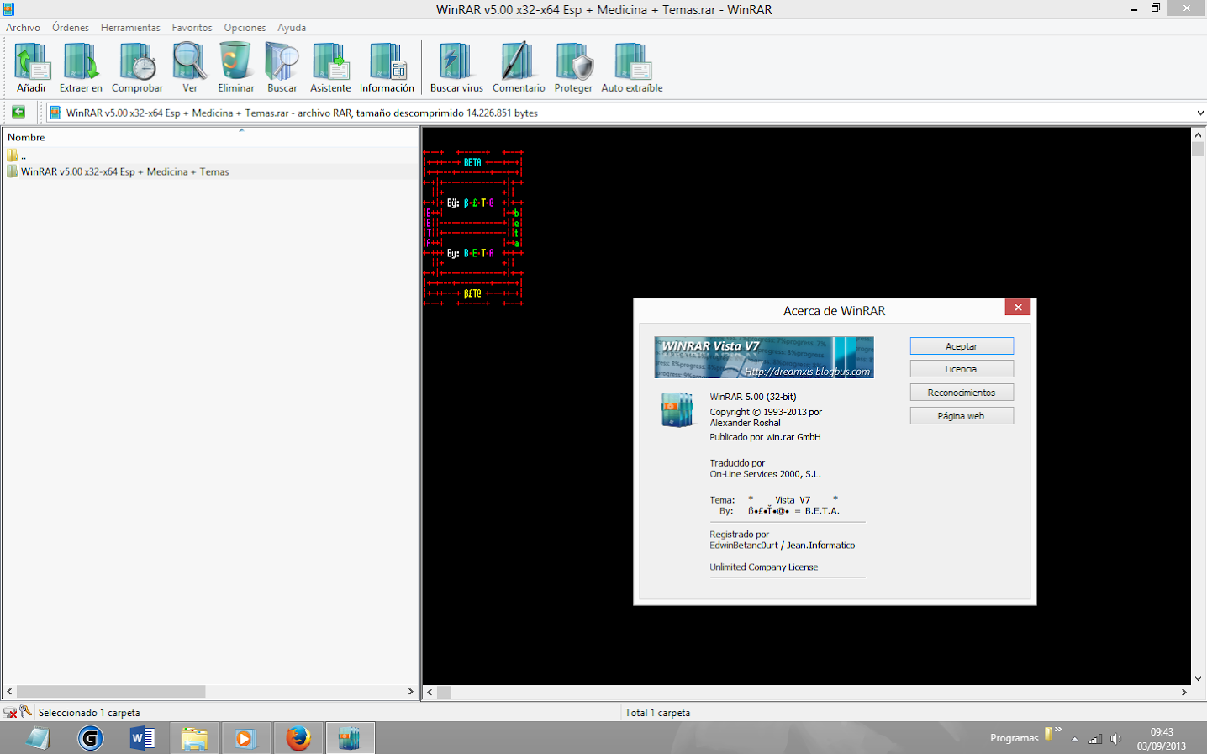
Task: Click the Eliminar trash icon
Action: click(x=236, y=67)
